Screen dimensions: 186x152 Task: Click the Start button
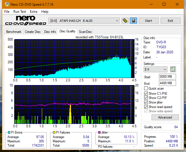(148, 21)
